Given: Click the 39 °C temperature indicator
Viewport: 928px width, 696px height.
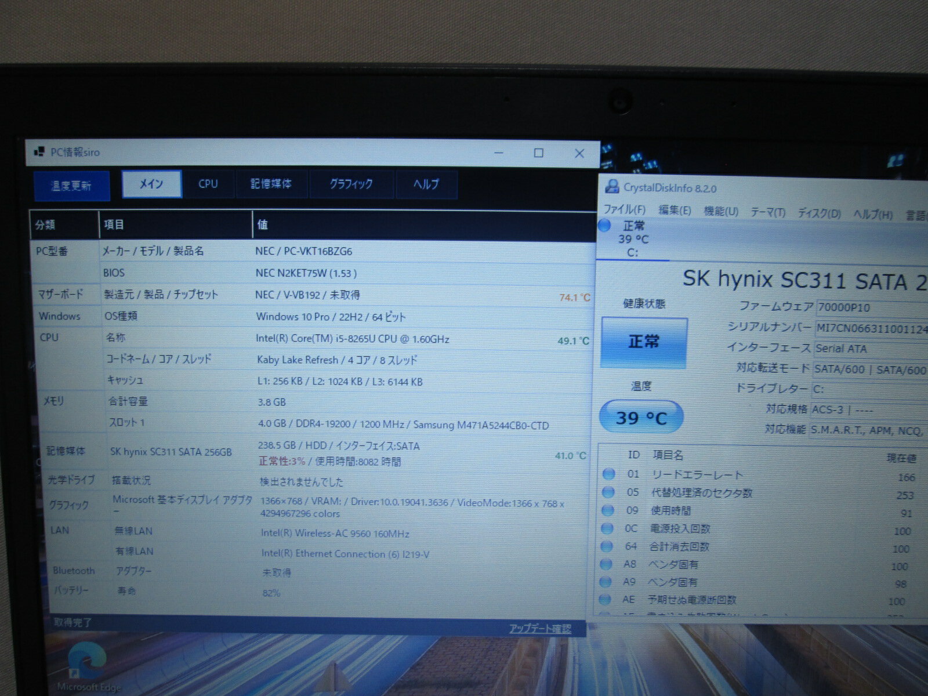Looking at the screenshot, I should click(x=641, y=418).
